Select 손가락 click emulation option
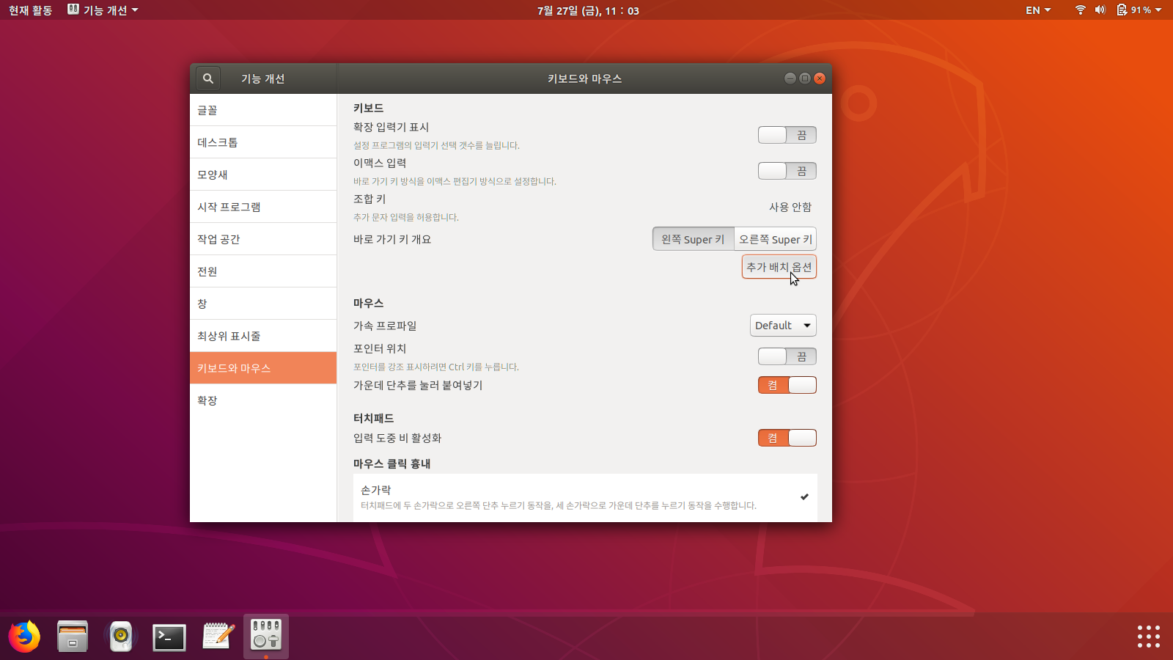Screen dimensions: 1173x660 tap(585, 497)
